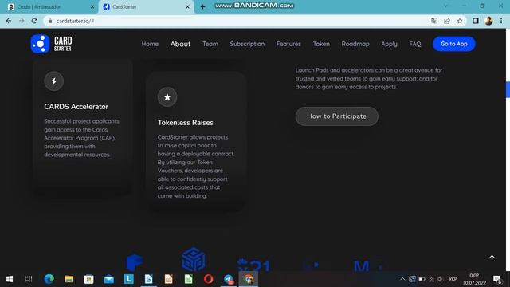The width and height of the screenshot is (510, 287).
Task: Open a new browser tab
Action: pyautogui.click(x=202, y=7)
